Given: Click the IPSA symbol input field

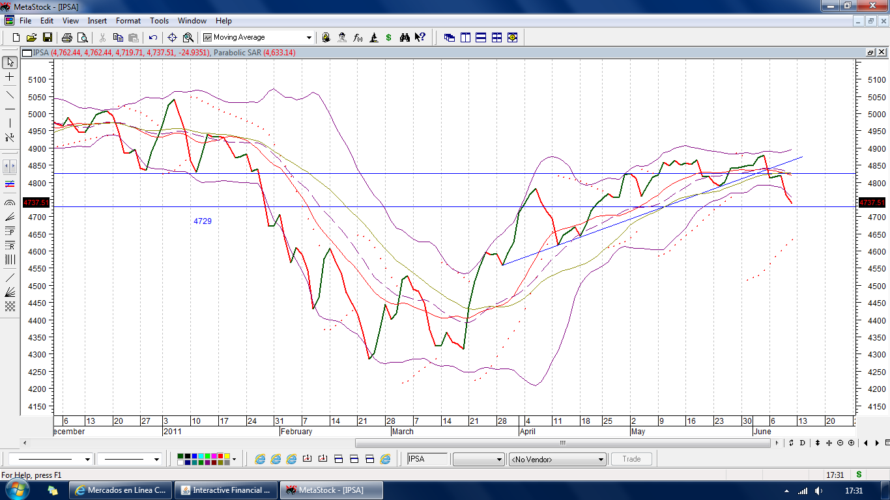Looking at the screenshot, I should coord(427,459).
